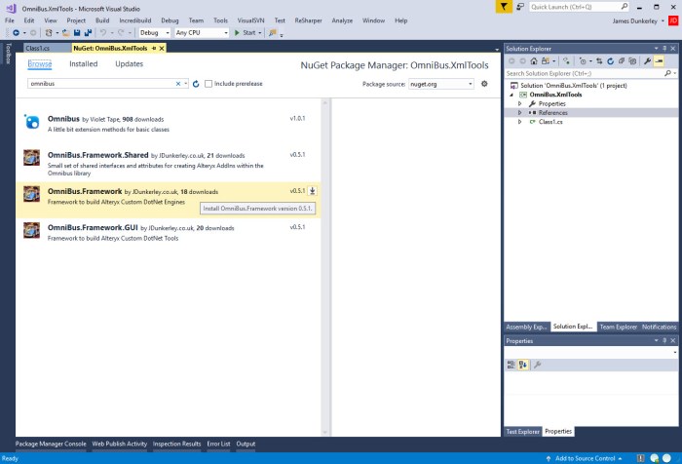Image resolution: width=682 pixels, height=464 pixels.
Task: Open the Tools menu
Action: (x=220, y=20)
